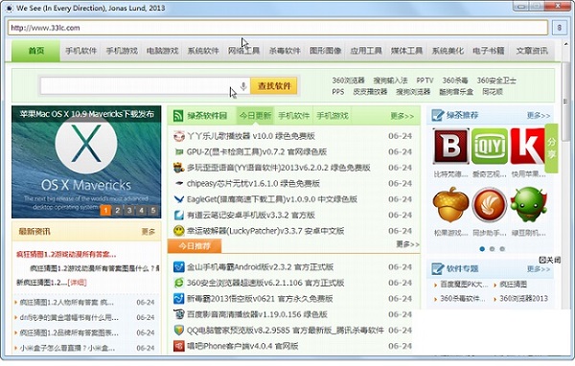
Task: Click 更多 in the 最新资讯 header
Action: pyautogui.click(x=149, y=232)
